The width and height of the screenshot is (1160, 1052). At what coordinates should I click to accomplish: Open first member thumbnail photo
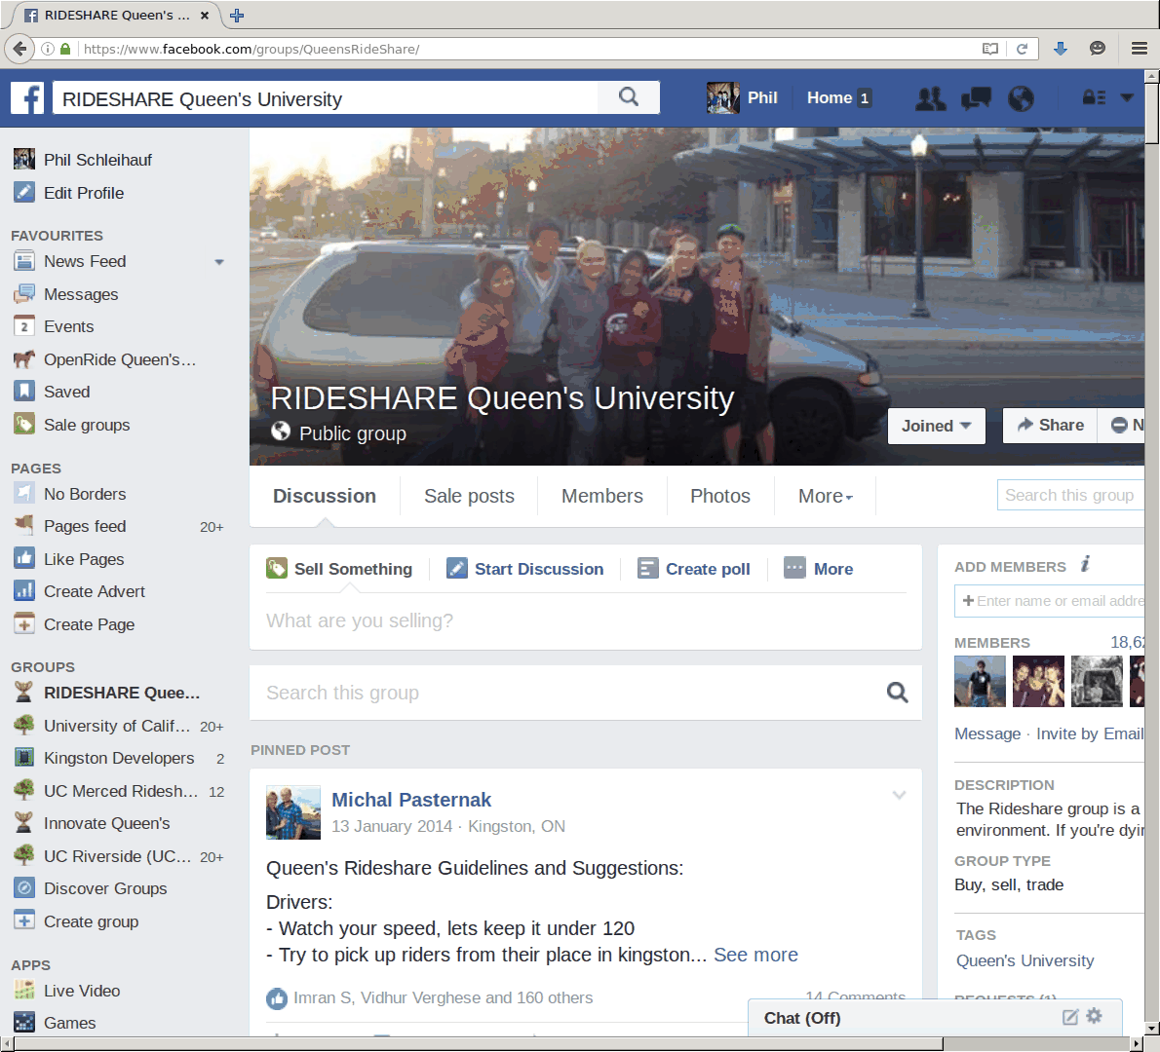coord(980,682)
